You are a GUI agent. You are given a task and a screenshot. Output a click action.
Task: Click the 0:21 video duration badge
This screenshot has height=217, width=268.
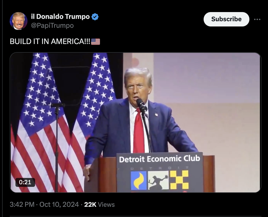(x=25, y=182)
